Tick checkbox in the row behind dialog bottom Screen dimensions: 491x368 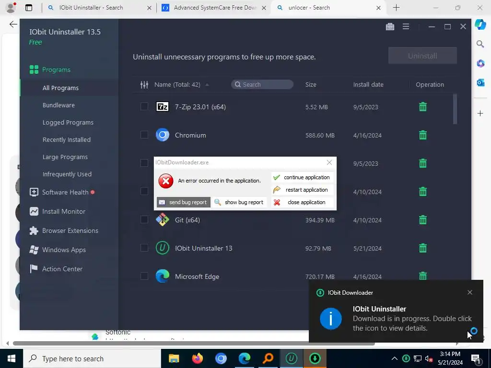144,191
